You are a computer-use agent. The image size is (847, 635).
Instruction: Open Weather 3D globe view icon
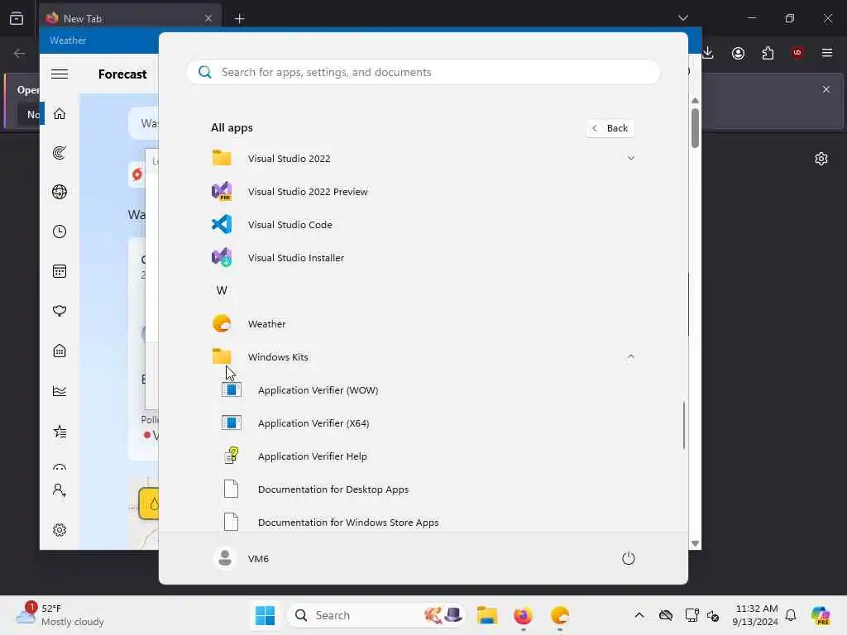(x=60, y=192)
